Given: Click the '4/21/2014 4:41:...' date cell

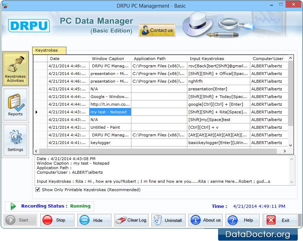Looking at the screenshot, I should (68, 143).
